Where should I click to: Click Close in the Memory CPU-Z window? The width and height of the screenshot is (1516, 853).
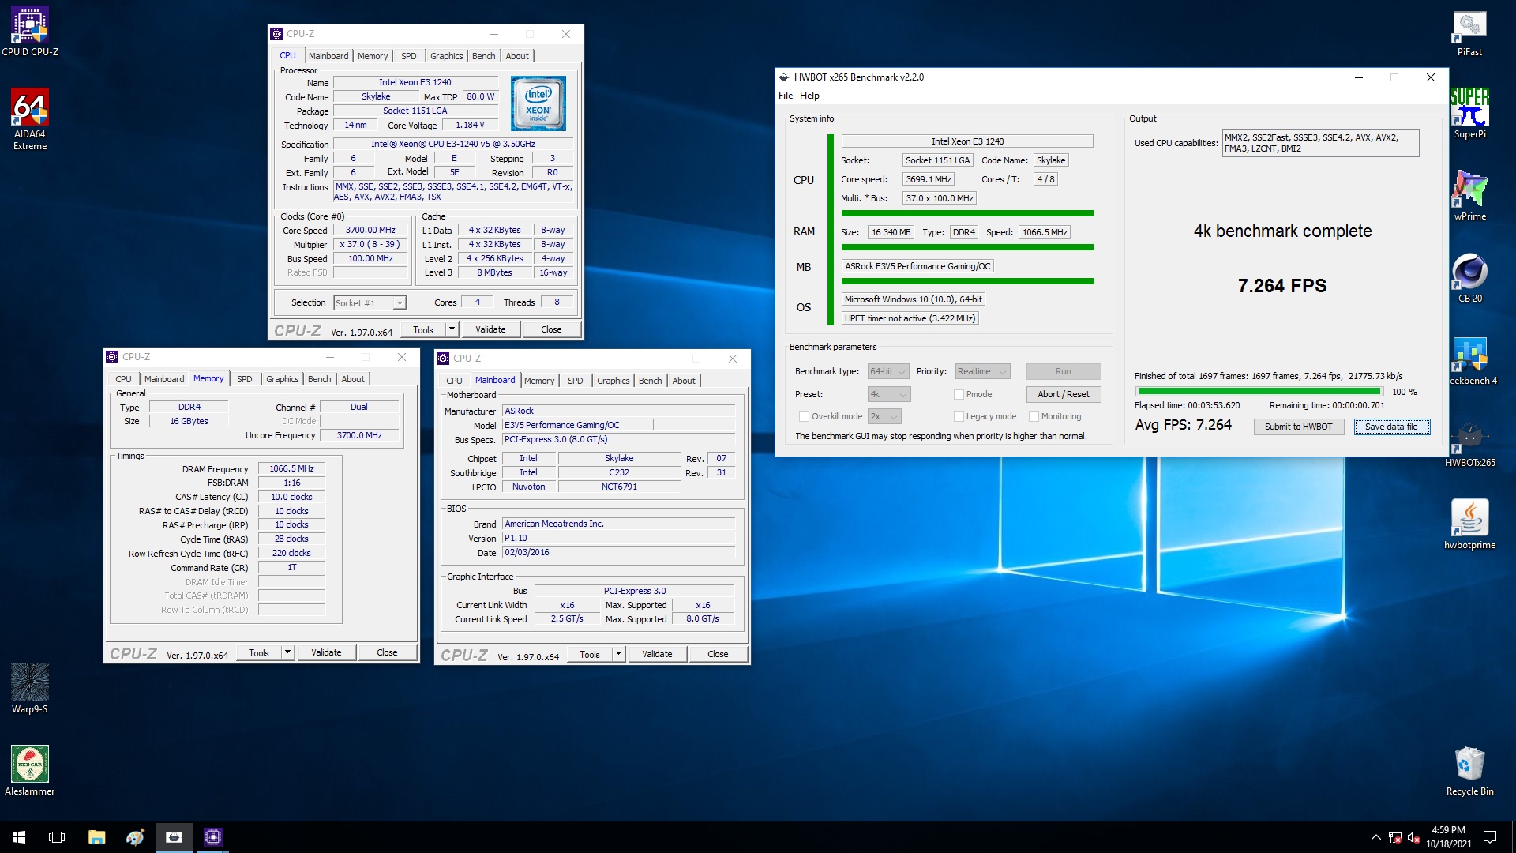point(387,652)
